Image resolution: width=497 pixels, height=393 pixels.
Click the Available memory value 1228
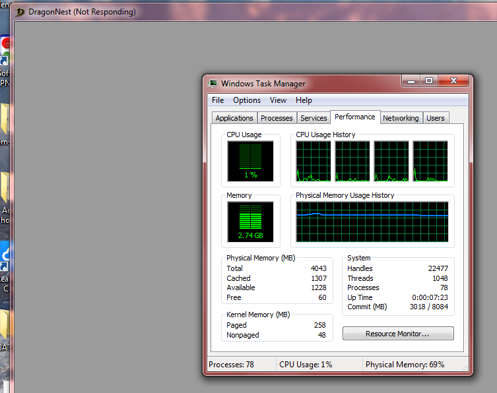point(319,287)
